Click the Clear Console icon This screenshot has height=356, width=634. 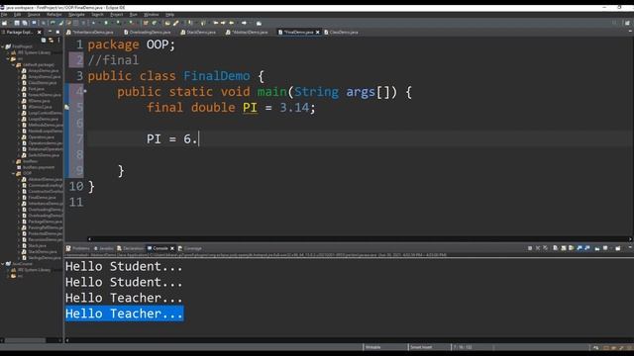point(556,248)
